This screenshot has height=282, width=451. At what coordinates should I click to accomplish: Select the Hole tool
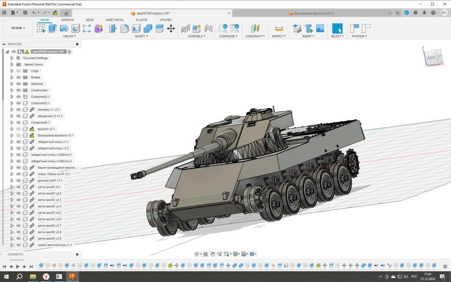point(76,28)
